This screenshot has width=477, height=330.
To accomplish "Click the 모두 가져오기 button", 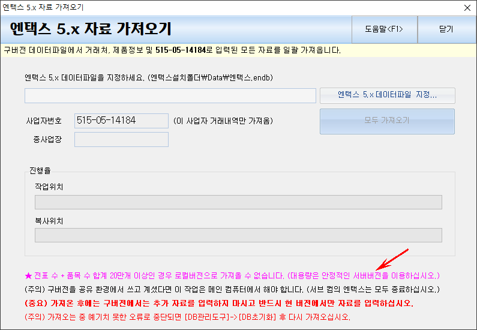I will (387, 121).
